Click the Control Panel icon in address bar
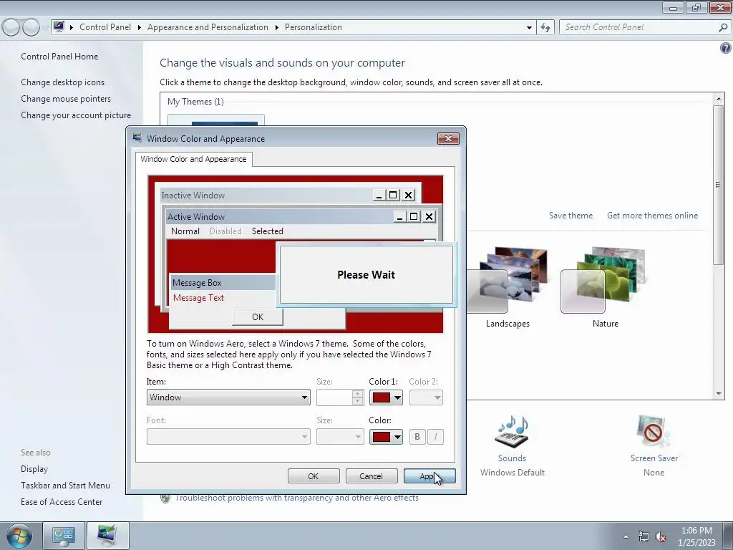Image resolution: width=733 pixels, height=550 pixels. click(59, 26)
